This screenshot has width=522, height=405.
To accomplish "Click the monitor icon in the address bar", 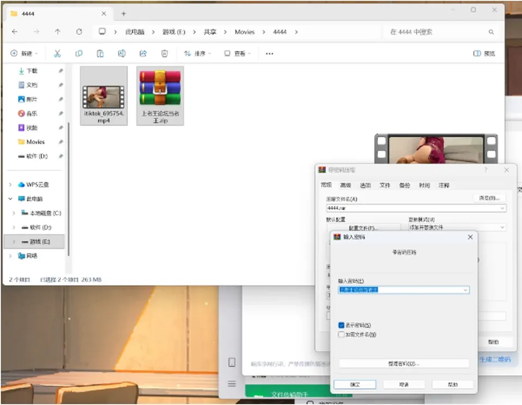I will tap(102, 31).
